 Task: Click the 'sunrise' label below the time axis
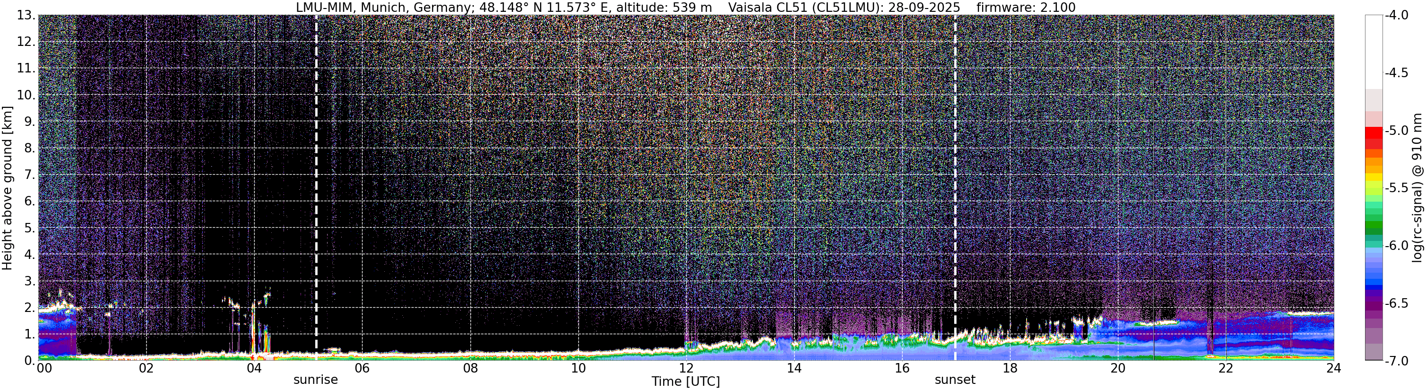point(315,380)
